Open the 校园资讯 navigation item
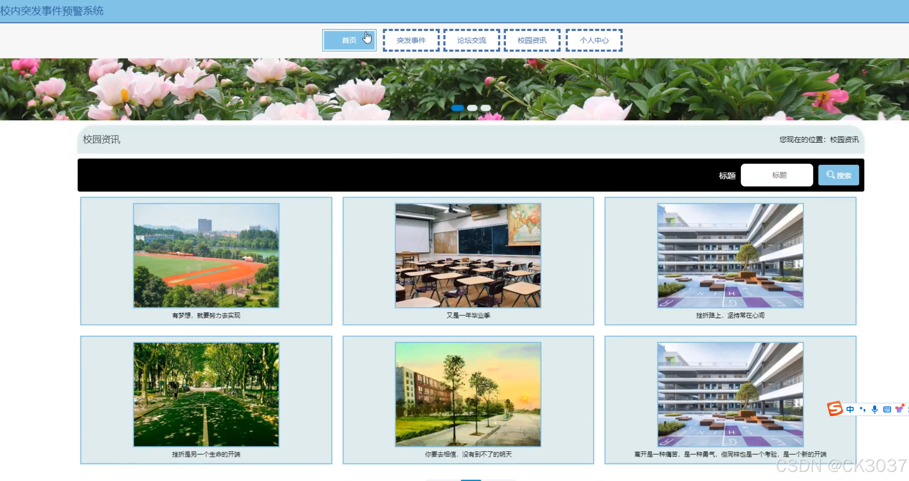Screen dimensions: 909x481 (x=532, y=40)
